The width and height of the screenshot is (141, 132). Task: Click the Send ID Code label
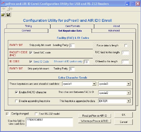[41, 62]
